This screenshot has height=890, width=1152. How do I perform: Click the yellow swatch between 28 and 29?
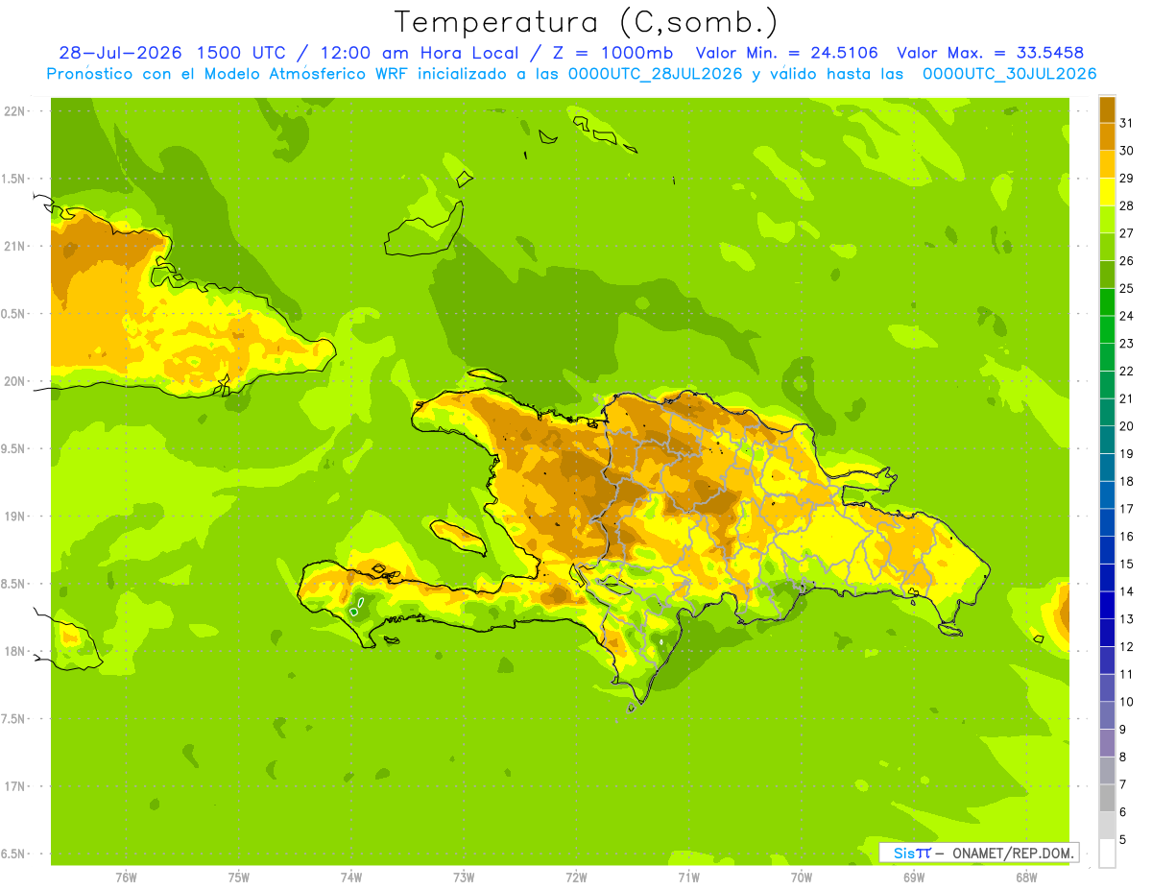tap(1107, 191)
